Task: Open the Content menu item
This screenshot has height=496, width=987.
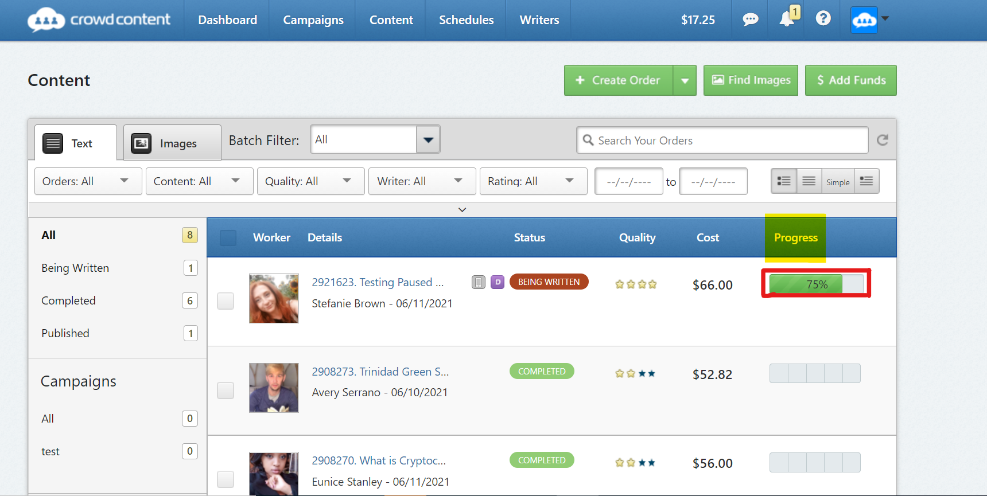Action: (391, 20)
